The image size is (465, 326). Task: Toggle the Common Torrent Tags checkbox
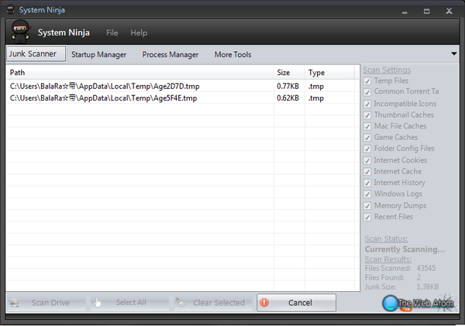(x=367, y=92)
